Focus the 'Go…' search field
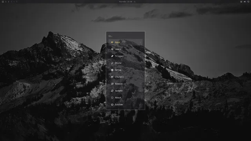The height and width of the screenshot is (141, 251). (x=125, y=36)
